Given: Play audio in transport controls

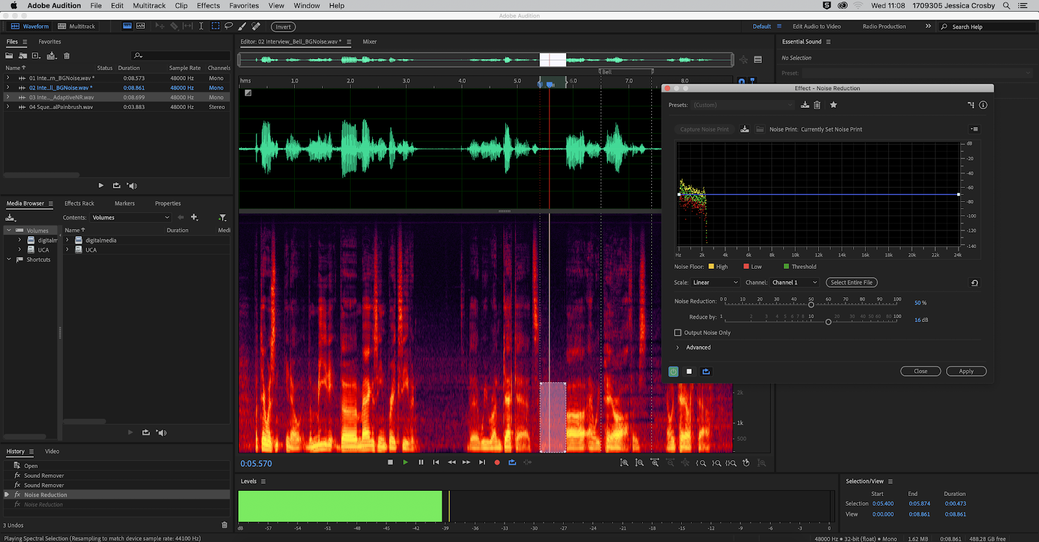Looking at the screenshot, I should click(x=405, y=462).
